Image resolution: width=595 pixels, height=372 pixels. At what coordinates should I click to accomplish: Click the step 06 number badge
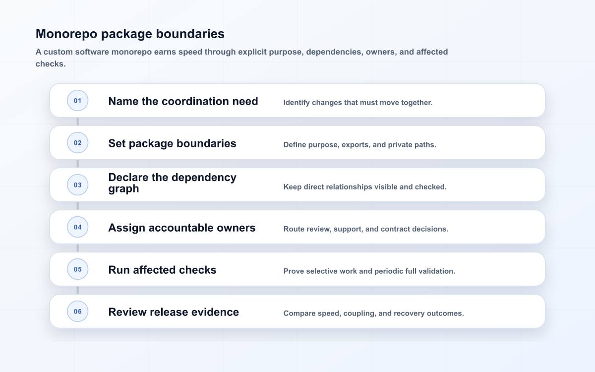pyautogui.click(x=78, y=311)
